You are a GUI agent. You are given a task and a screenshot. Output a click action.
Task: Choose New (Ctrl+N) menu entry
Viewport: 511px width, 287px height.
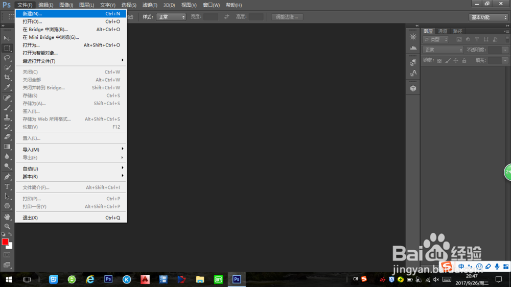pyautogui.click(x=71, y=14)
